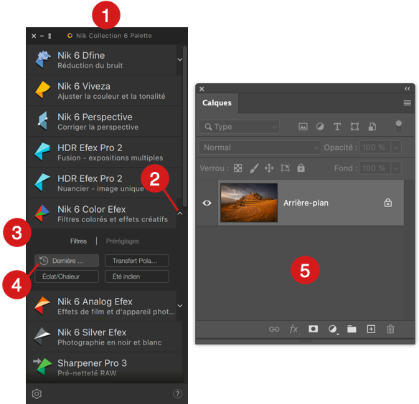Viewport: 419px width, 404px height.
Task: Launch Nik 6 Viveza plugin
Action: click(x=105, y=90)
